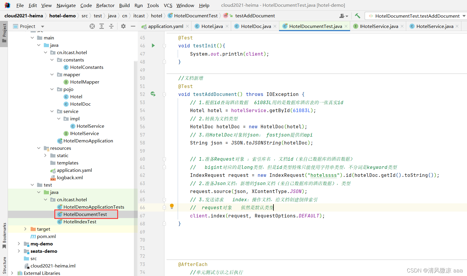The height and width of the screenshot is (276, 467).
Task: Collapse the pojo package
Action: [52, 89]
